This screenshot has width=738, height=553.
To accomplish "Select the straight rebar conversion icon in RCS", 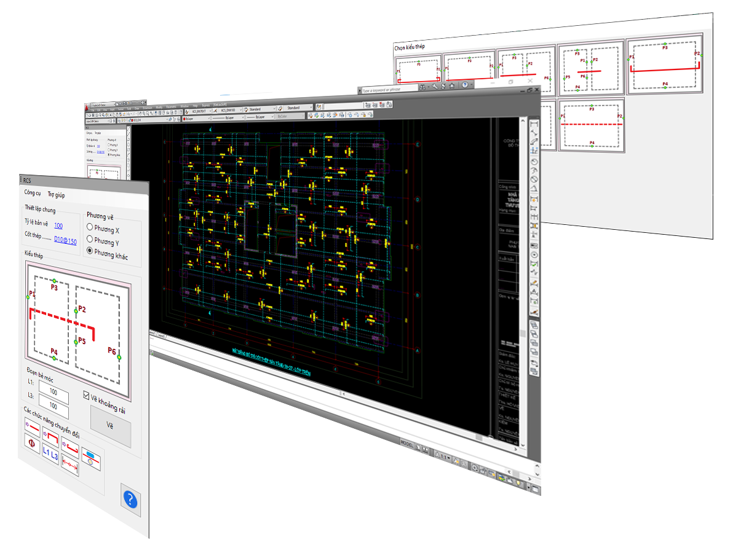I will [32, 427].
